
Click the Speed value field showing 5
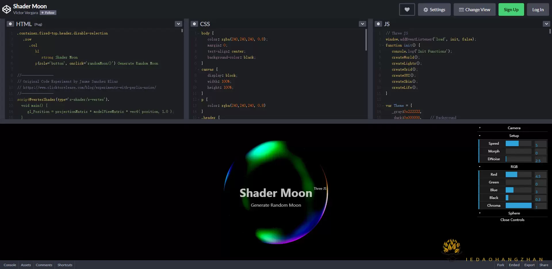(539, 145)
